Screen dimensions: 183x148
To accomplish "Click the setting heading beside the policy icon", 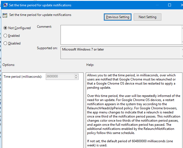I will click(x=40, y=15).
